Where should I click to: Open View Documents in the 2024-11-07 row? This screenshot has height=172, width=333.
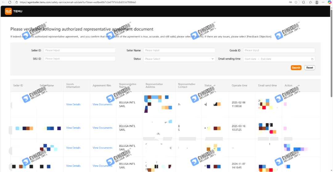[x=102, y=166]
